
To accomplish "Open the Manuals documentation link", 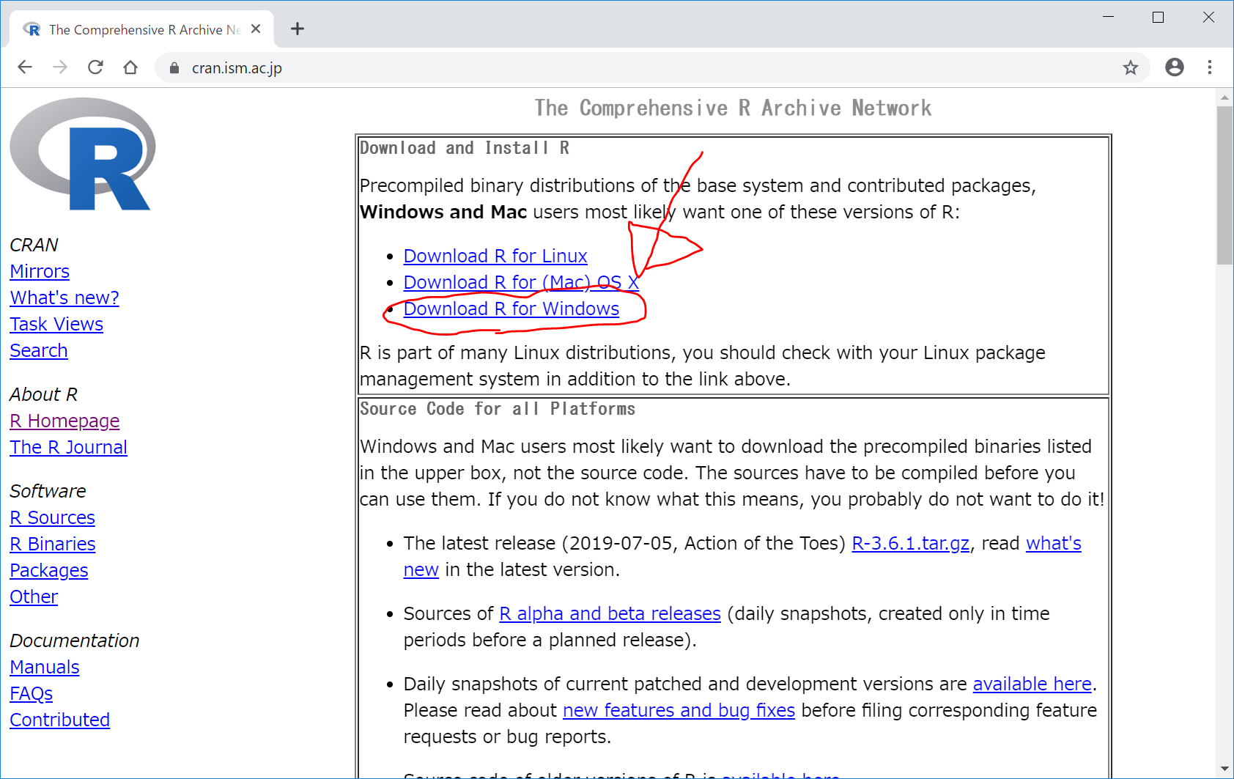I will tap(45, 667).
